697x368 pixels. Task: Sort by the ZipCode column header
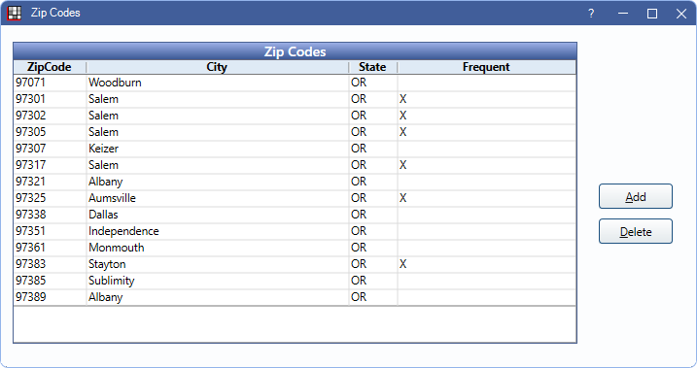pos(50,67)
